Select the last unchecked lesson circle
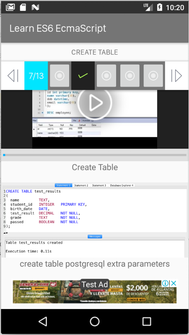The width and height of the screenshot is (189, 335). click(153, 76)
